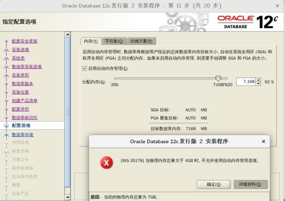Screen dimensions: 285x201
Task: Go to 数据库存储 step
Action: 23,135
